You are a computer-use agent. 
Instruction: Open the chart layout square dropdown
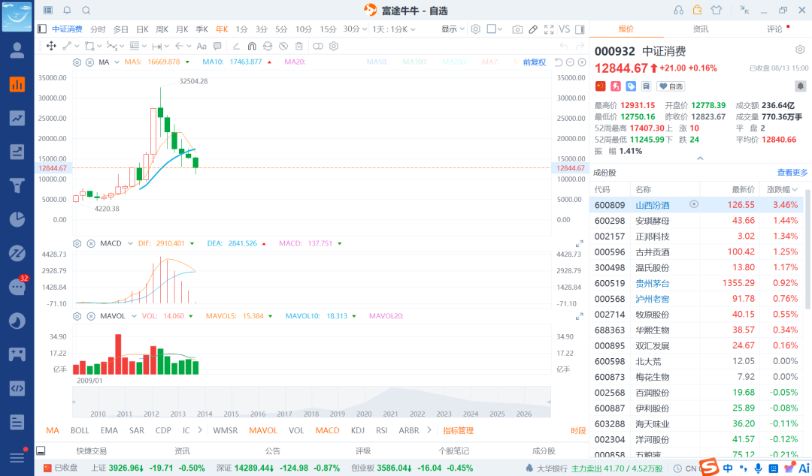tap(495, 29)
